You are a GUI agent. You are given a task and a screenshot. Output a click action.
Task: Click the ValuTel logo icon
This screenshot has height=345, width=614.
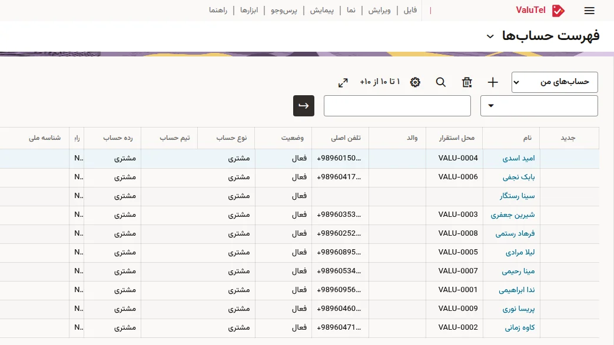click(x=558, y=11)
